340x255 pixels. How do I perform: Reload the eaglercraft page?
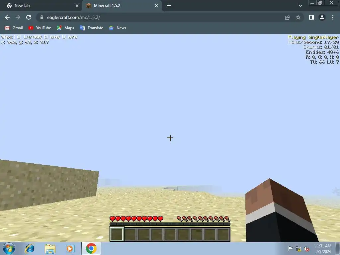click(29, 17)
